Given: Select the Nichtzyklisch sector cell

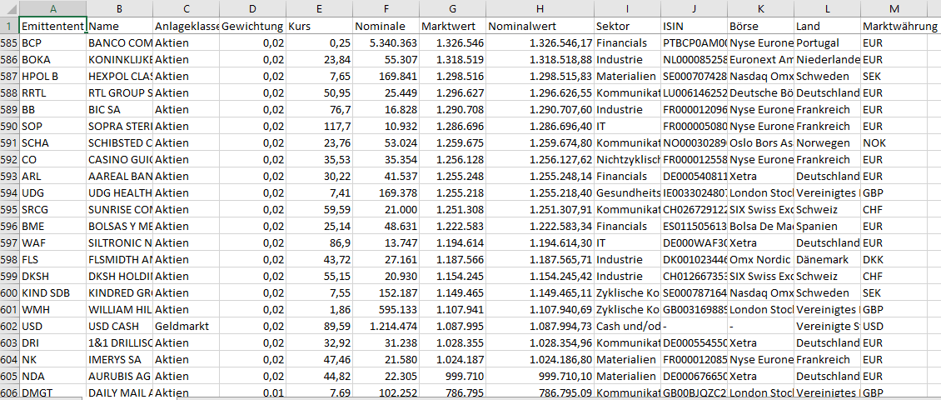Looking at the screenshot, I should [x=627, y=160].
